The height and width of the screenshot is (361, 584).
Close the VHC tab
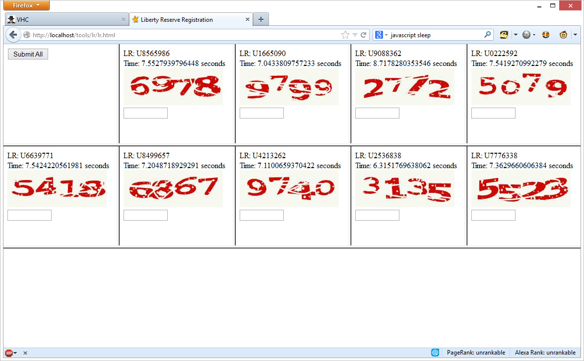pyautogui.click(x=123, y=19)
